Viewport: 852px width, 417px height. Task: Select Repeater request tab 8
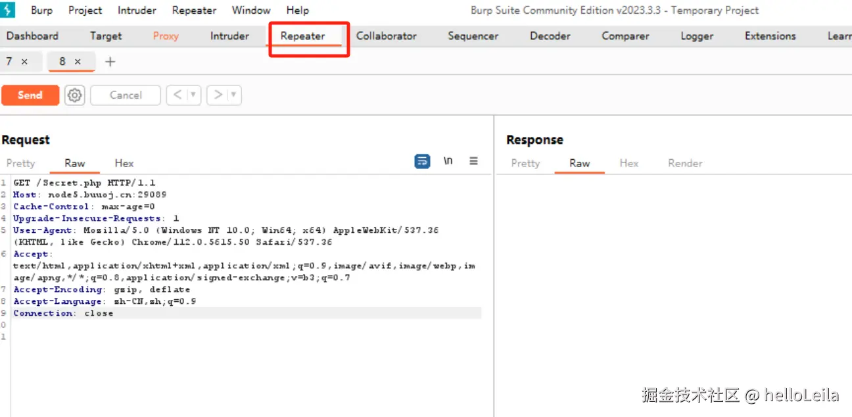(x=62, y=61)
